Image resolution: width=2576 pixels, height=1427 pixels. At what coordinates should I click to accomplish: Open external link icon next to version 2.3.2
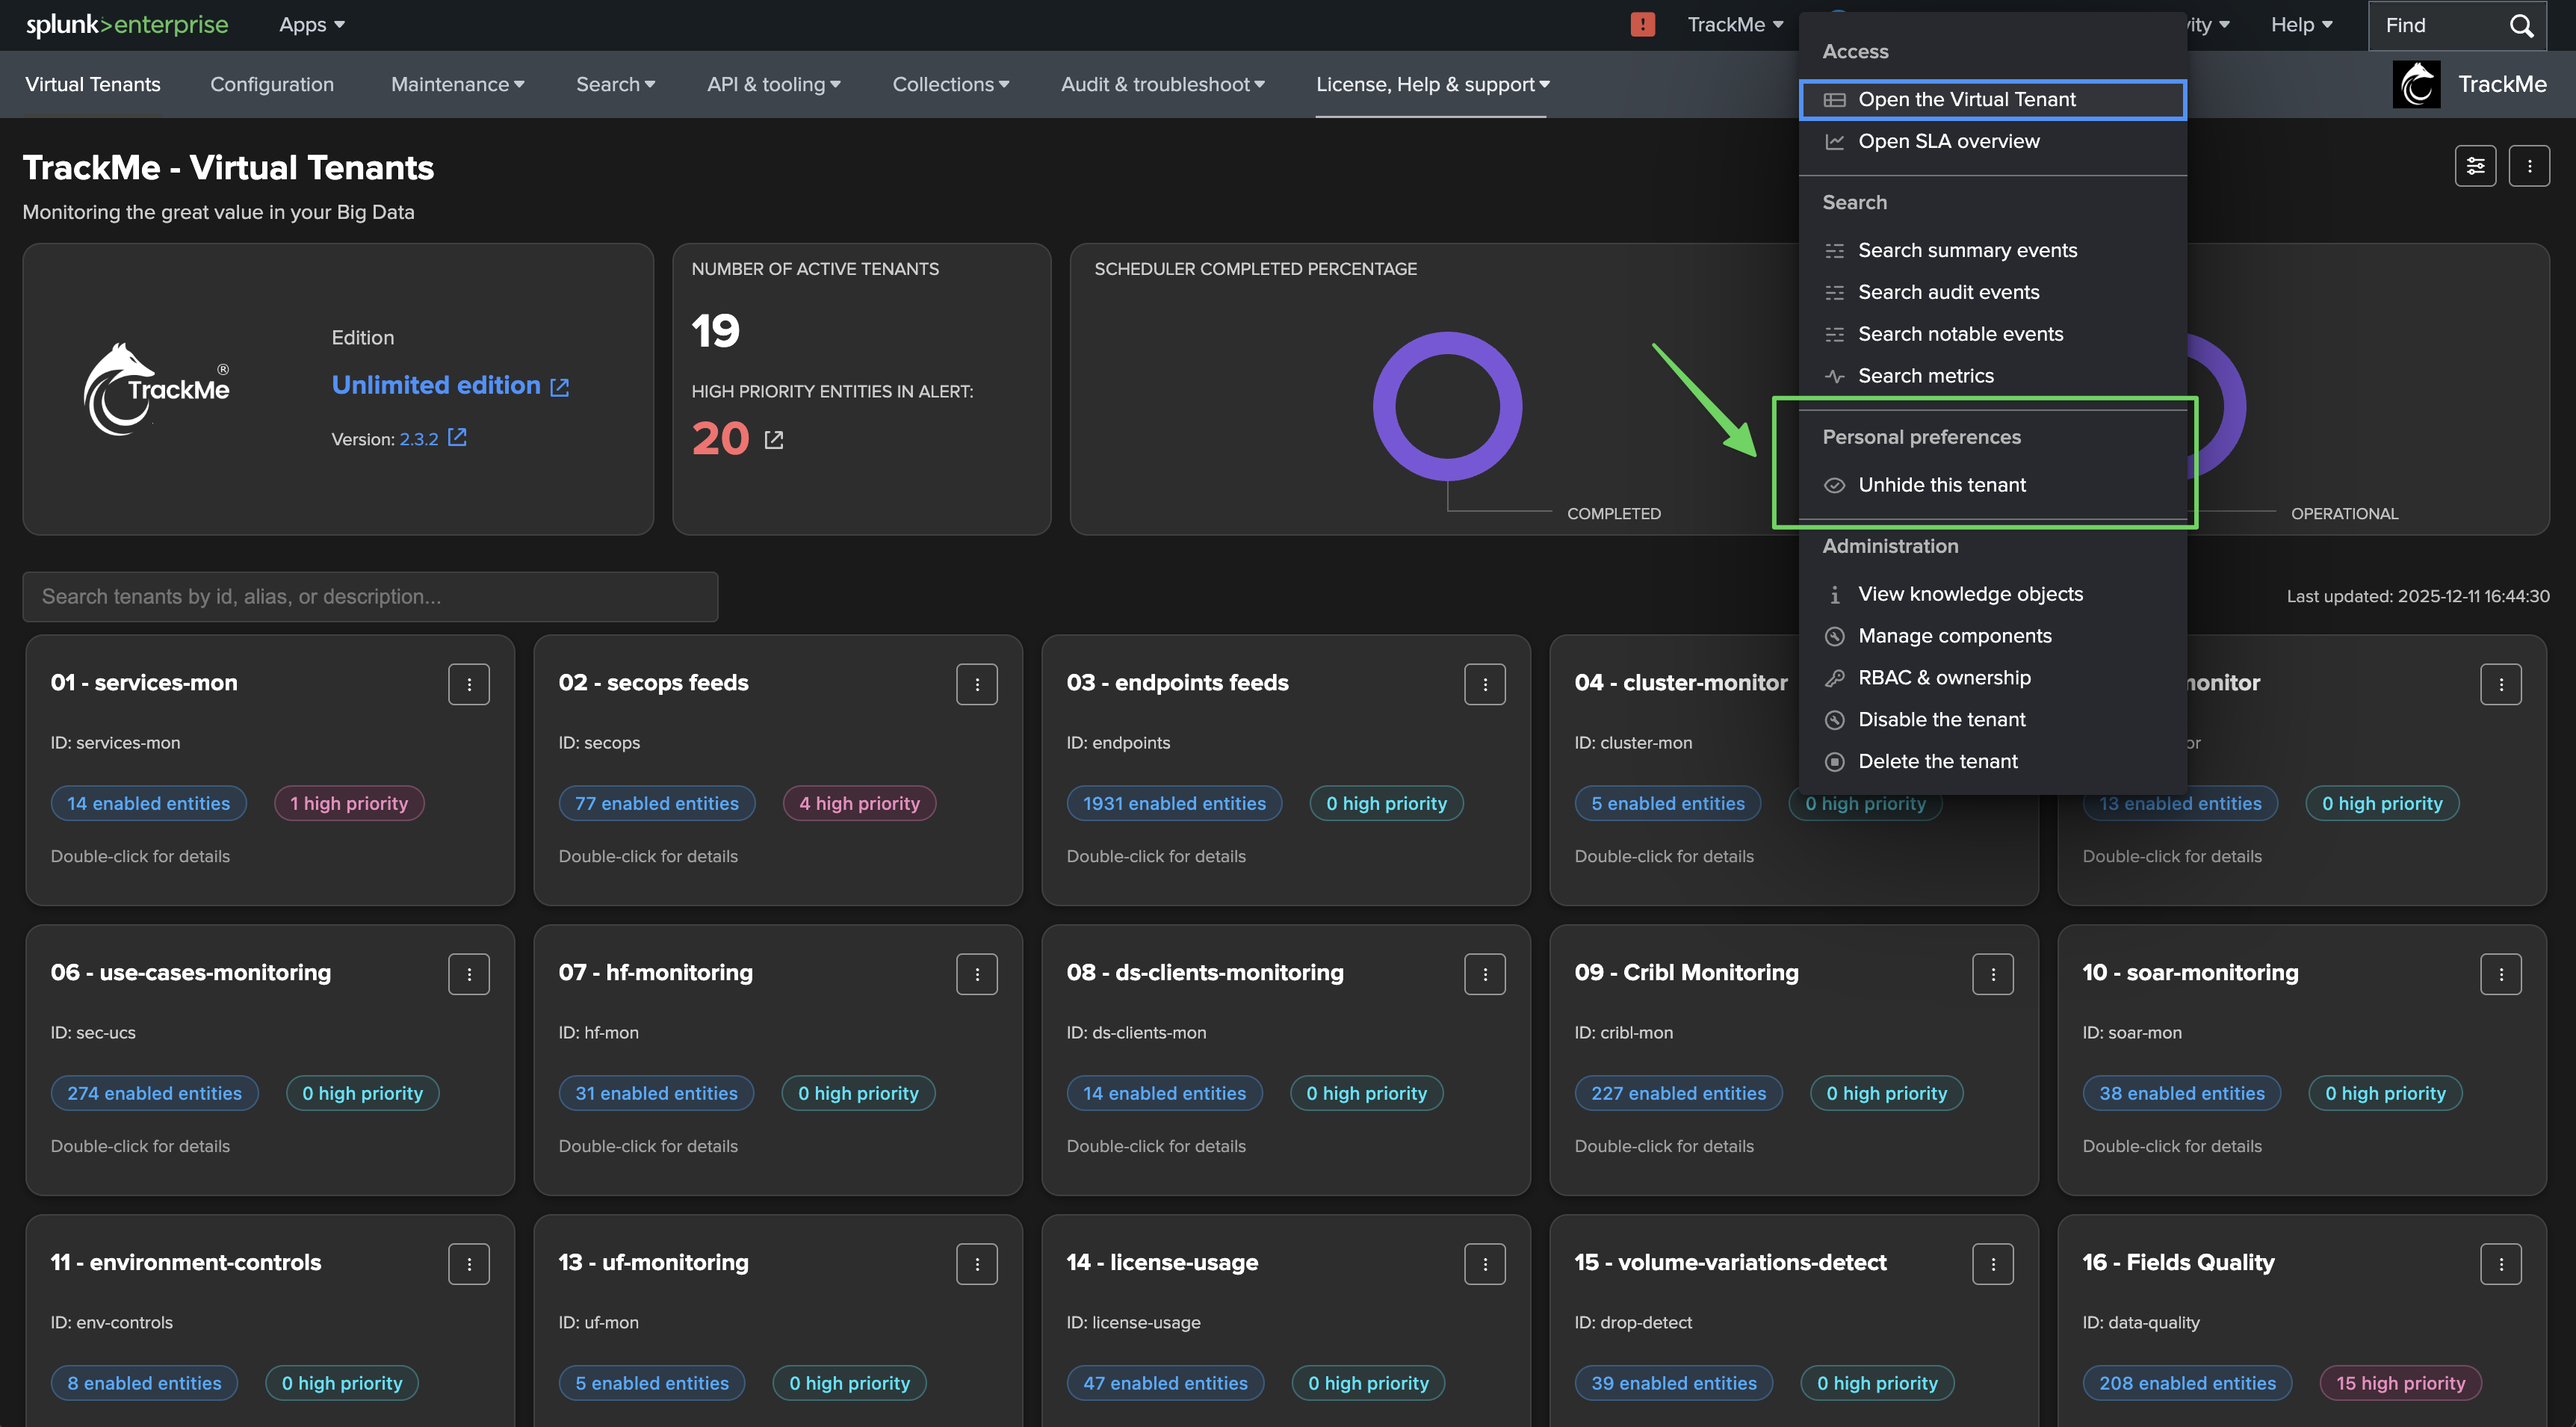457,438
